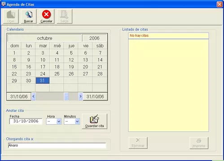Image resolution: width=224 pixels, height=161 pixels.
Task: Click the calendar scrollbar right arrow
Action: 80,97
